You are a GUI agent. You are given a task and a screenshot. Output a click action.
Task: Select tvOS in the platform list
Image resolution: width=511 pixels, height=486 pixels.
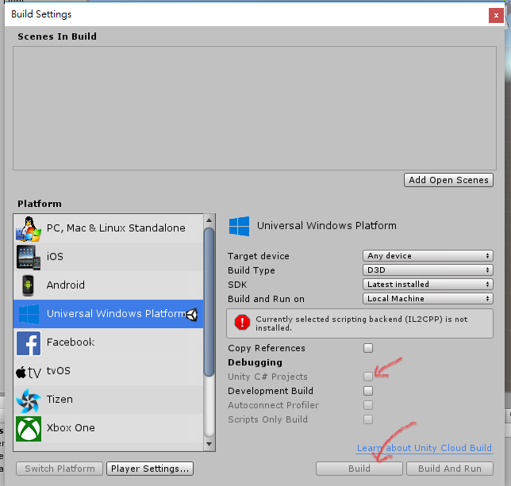108,371
